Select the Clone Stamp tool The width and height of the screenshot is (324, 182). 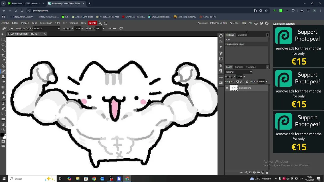coord(3,77)
